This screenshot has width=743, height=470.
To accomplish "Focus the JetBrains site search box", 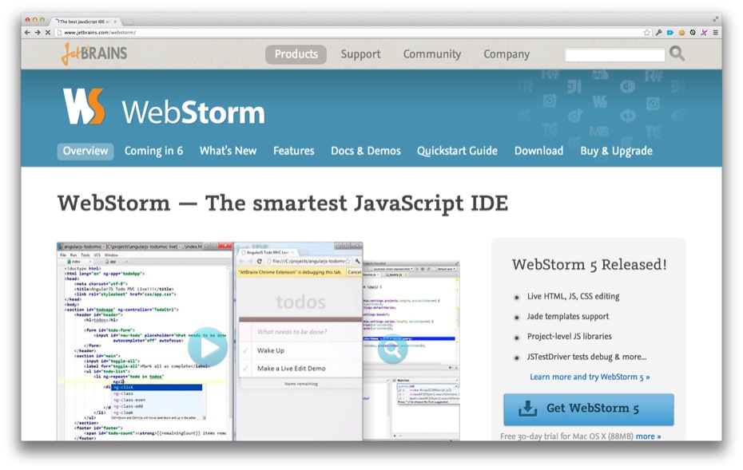I will [614, 55].
